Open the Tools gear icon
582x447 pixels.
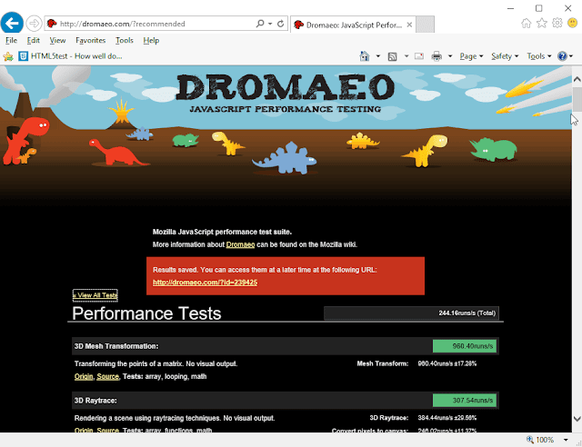point(557,24)
